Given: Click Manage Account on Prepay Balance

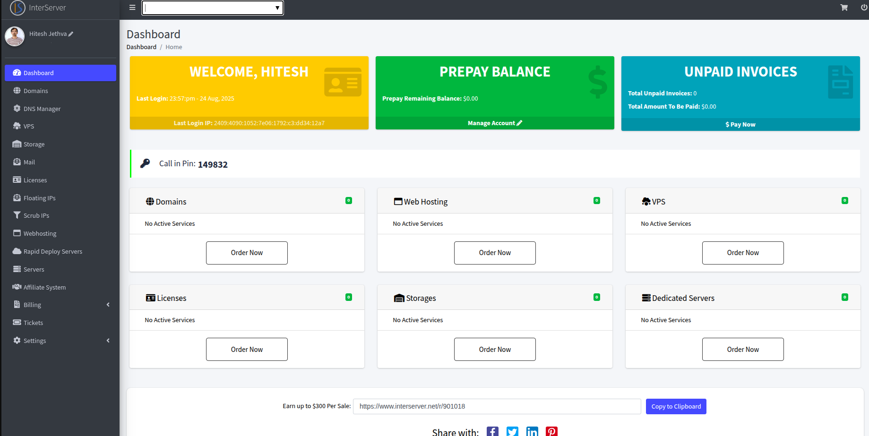Looking at the screenshot, I should click(494, 123).
